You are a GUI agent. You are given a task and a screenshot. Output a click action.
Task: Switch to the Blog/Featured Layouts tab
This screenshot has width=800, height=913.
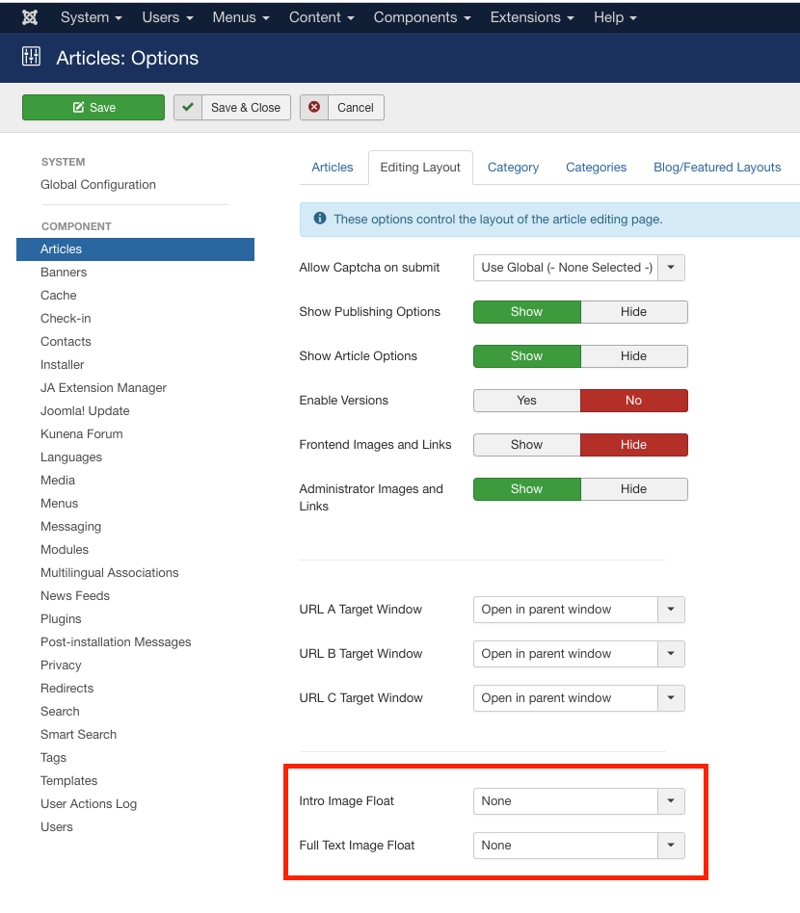[716, 168]
